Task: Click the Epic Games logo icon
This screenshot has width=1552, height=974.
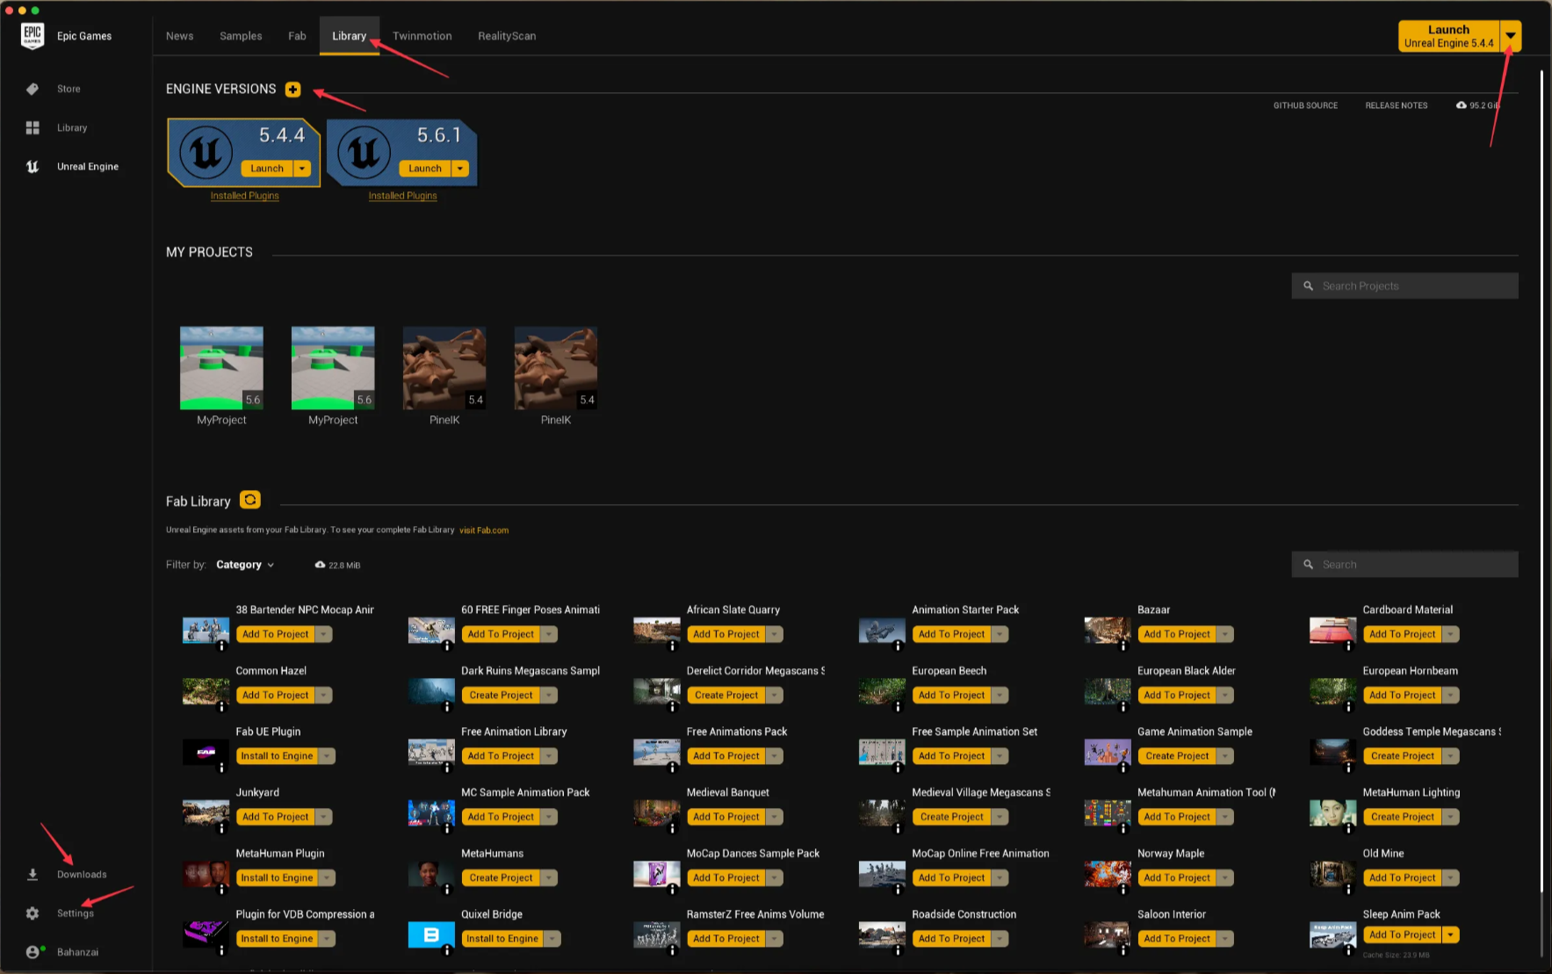Action: point(32,36)
